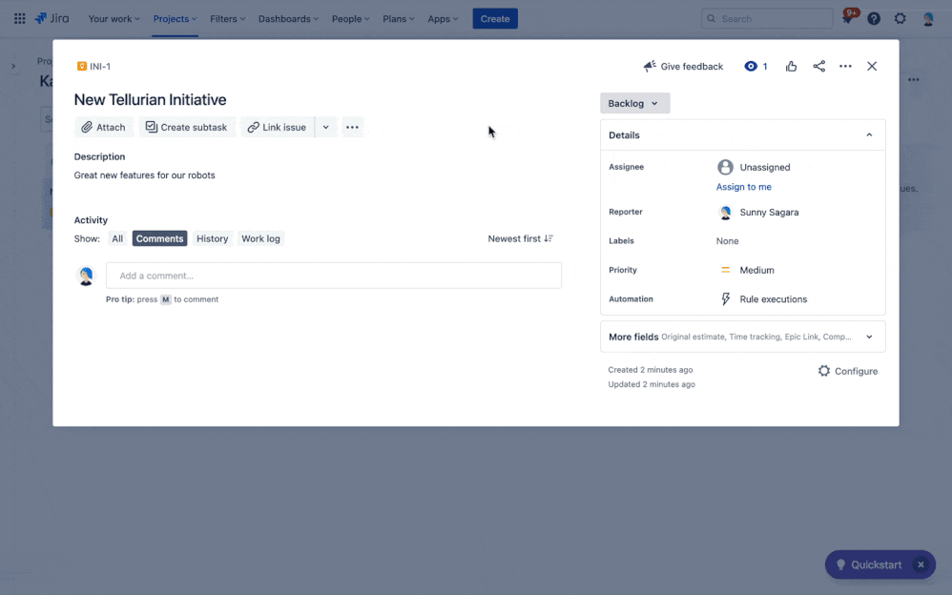Toggle Newest first sort order
Image resolution: width=952 pixels, height=595 pixels.
(x=520, y=238)
